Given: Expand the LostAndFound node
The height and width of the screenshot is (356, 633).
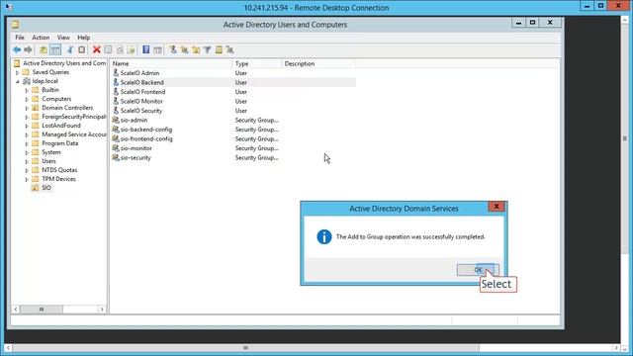Looking at the screenshot, I should point(27,126).
